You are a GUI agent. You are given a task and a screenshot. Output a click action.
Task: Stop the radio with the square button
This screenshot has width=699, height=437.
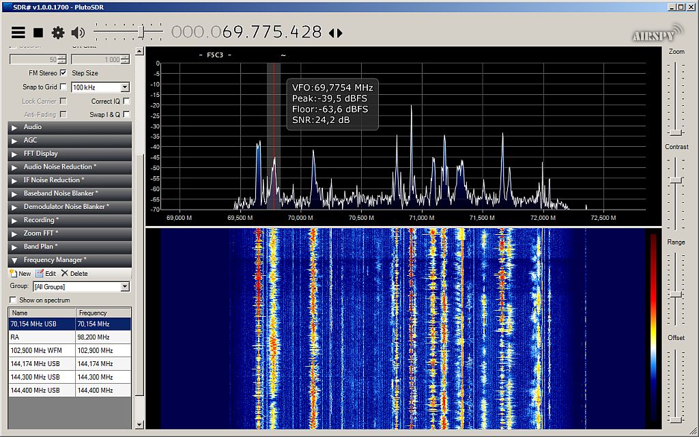[38, 33]
